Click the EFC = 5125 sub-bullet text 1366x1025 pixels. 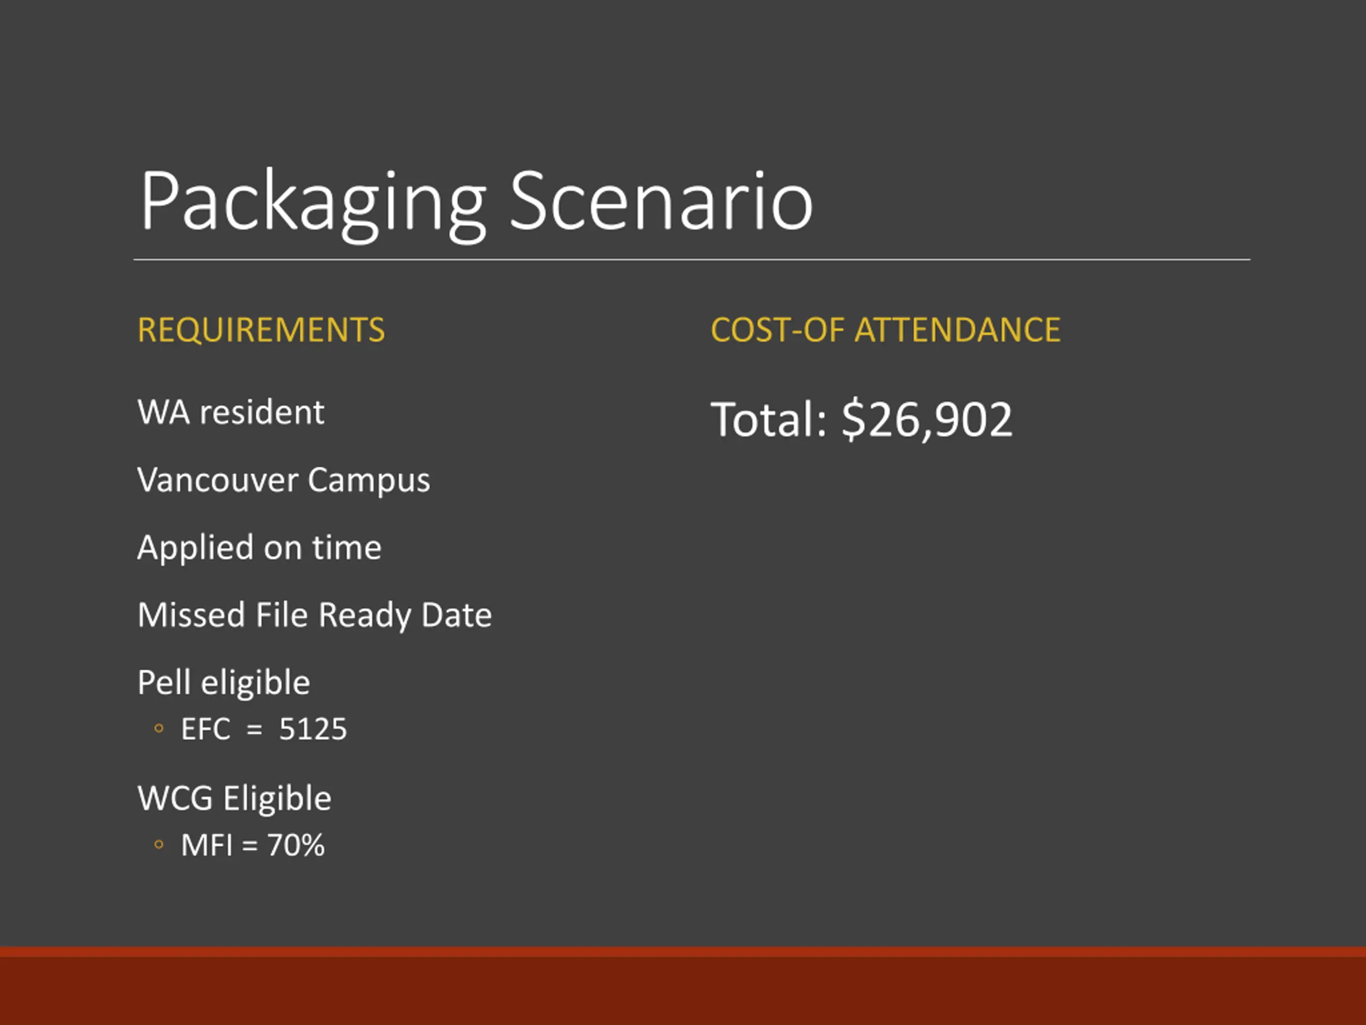pyautogui.click(x=264, y=729)
